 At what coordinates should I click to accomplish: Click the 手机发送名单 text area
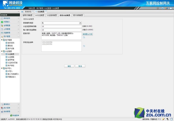coord(61,46)
